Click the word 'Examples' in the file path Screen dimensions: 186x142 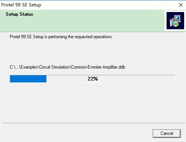tap(29, 67)
